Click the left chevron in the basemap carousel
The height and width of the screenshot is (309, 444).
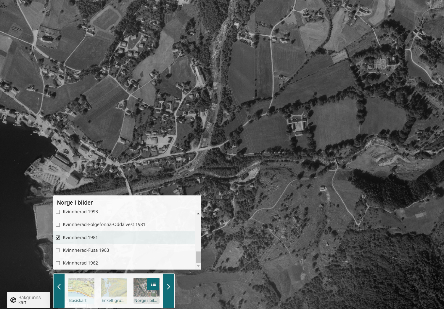tap(59, 286)
